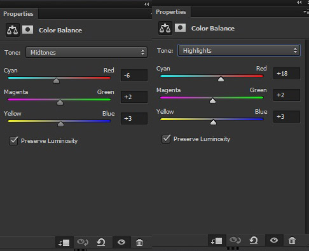Viewport: 309px width, 251px height.
Task: Collapse the Highlights panel with double-arrow icon
Action: tap(299, 3)
